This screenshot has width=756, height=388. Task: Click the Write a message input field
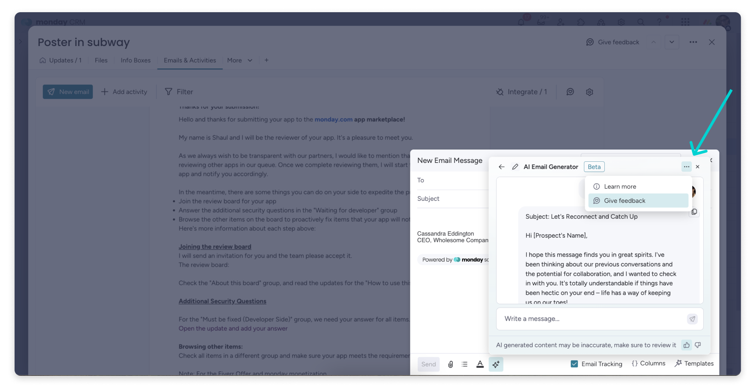[591, 319]
